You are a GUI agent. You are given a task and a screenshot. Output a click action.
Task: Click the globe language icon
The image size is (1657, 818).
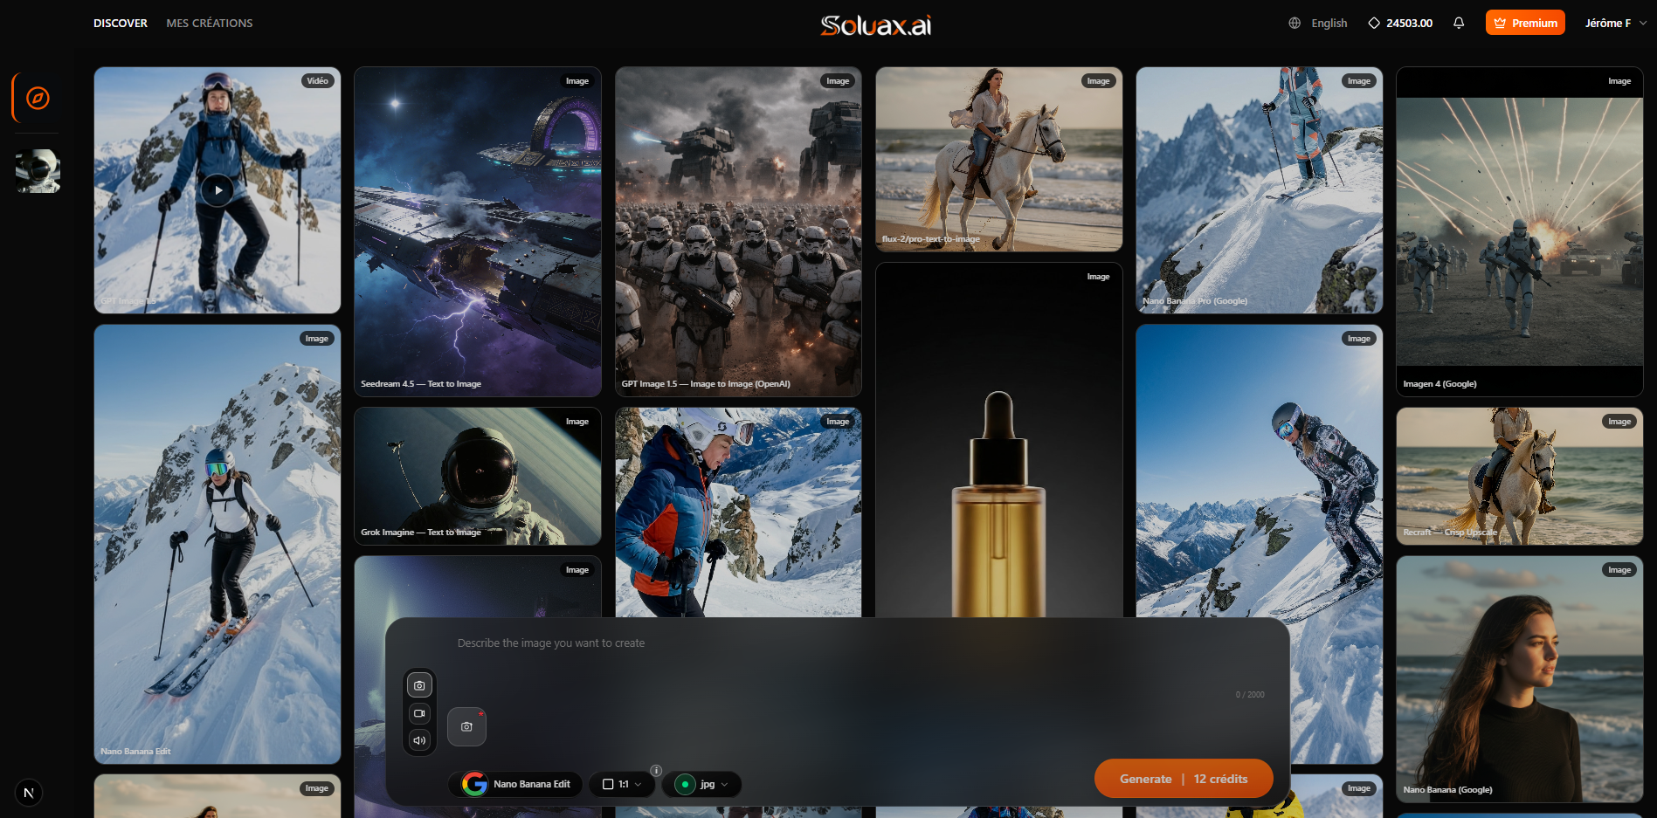click(x=1295, y=24)
